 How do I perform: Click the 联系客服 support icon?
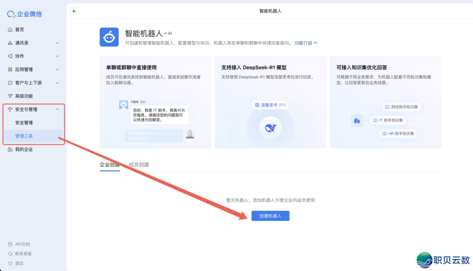click(x=10, y=253)
